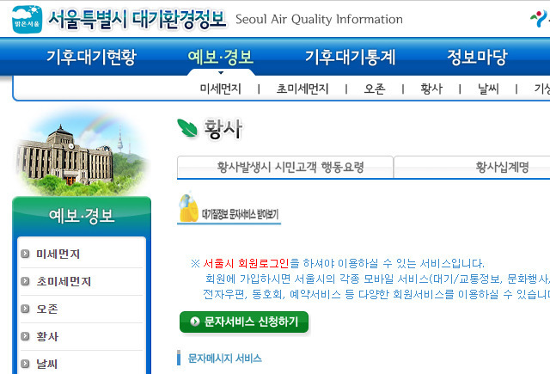Open the 예보·경보 main menu
The height and width of the screenshot is (374, 550).
221,57
